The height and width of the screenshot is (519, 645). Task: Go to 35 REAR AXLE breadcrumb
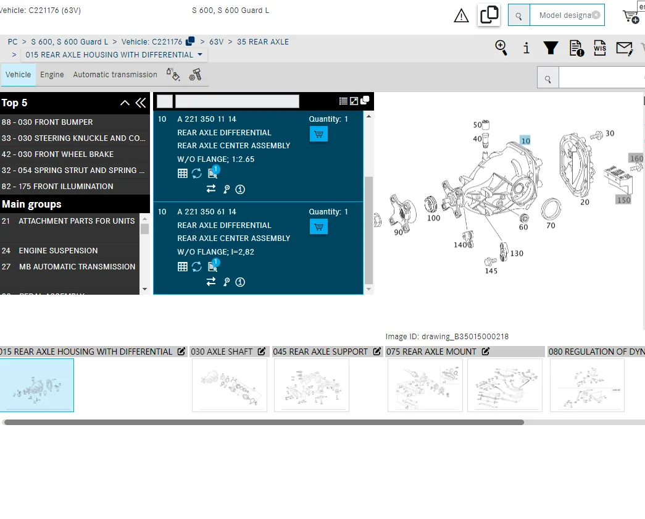coord(263,41)
